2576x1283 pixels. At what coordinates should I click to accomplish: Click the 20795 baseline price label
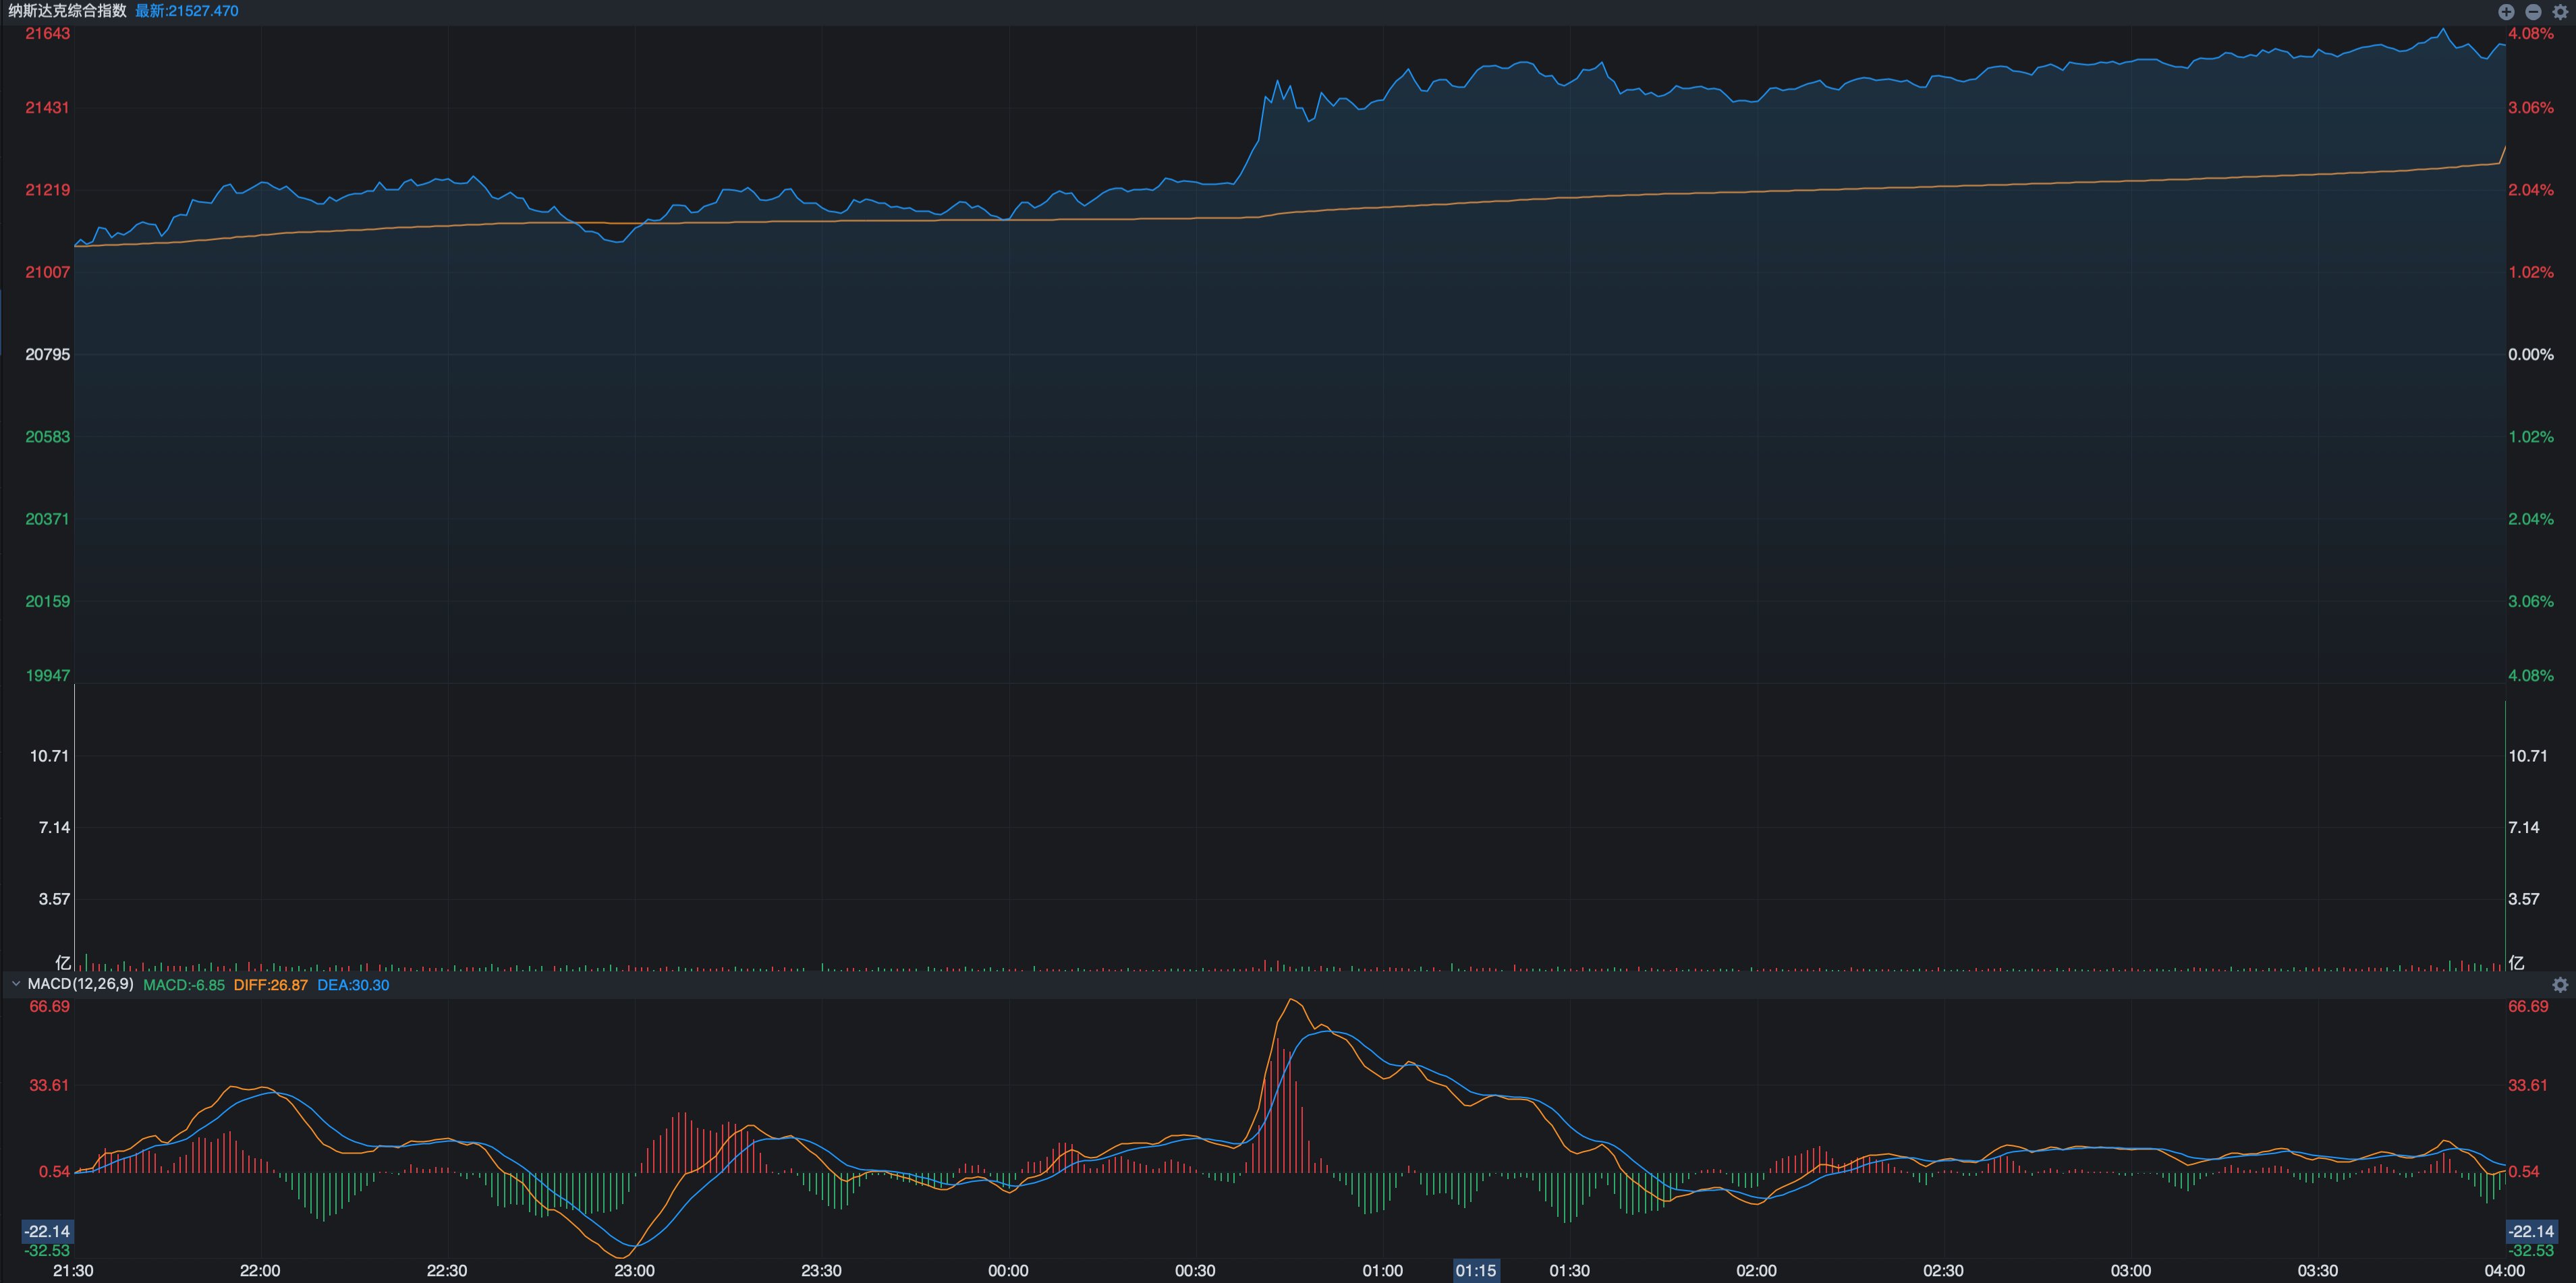tap(47, 355)
